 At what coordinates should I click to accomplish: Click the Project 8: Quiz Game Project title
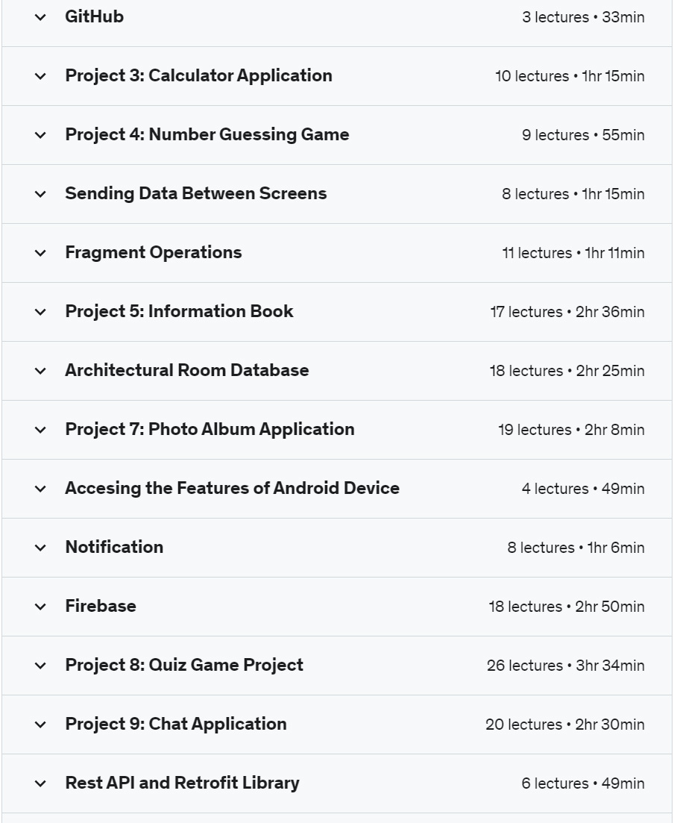point(184,665)
